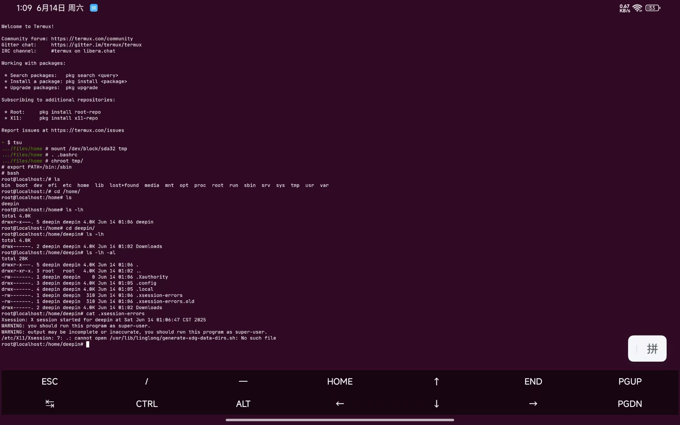The height and width of the screenshot is (425, 680).
Task: Open the termux.com/community forum link
Action: 92,39
